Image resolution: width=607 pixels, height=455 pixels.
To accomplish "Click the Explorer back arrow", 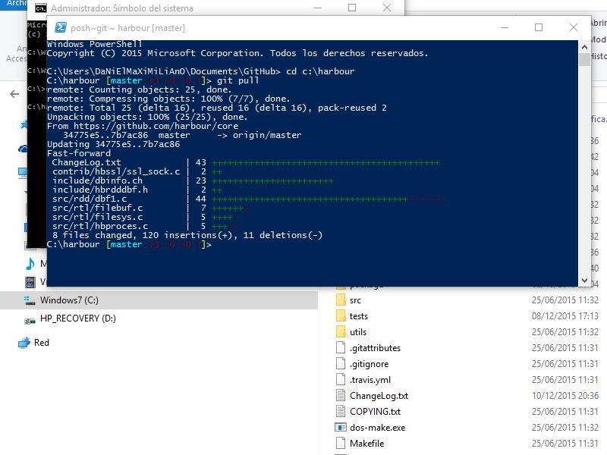I will click(x=14, y=94).
